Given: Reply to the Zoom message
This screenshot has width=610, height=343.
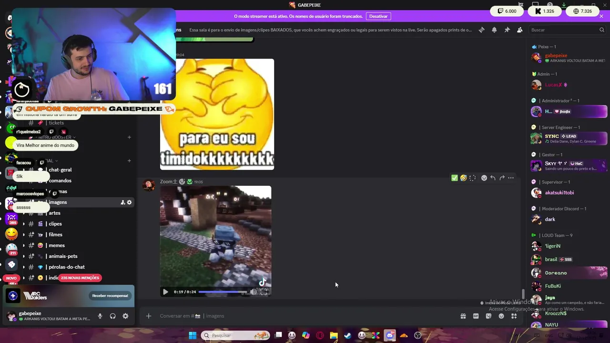Looking at the screenshot, I should pos(493,178).
